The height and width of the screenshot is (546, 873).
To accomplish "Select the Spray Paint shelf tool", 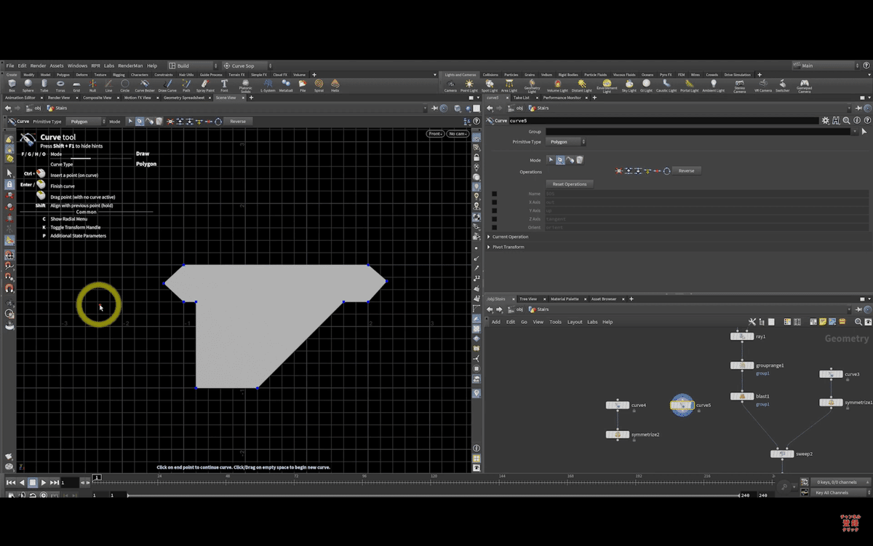I will [205, 86].
